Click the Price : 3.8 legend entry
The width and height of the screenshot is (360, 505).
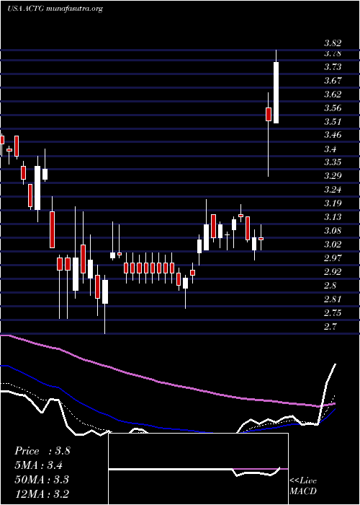coord(42,451)
